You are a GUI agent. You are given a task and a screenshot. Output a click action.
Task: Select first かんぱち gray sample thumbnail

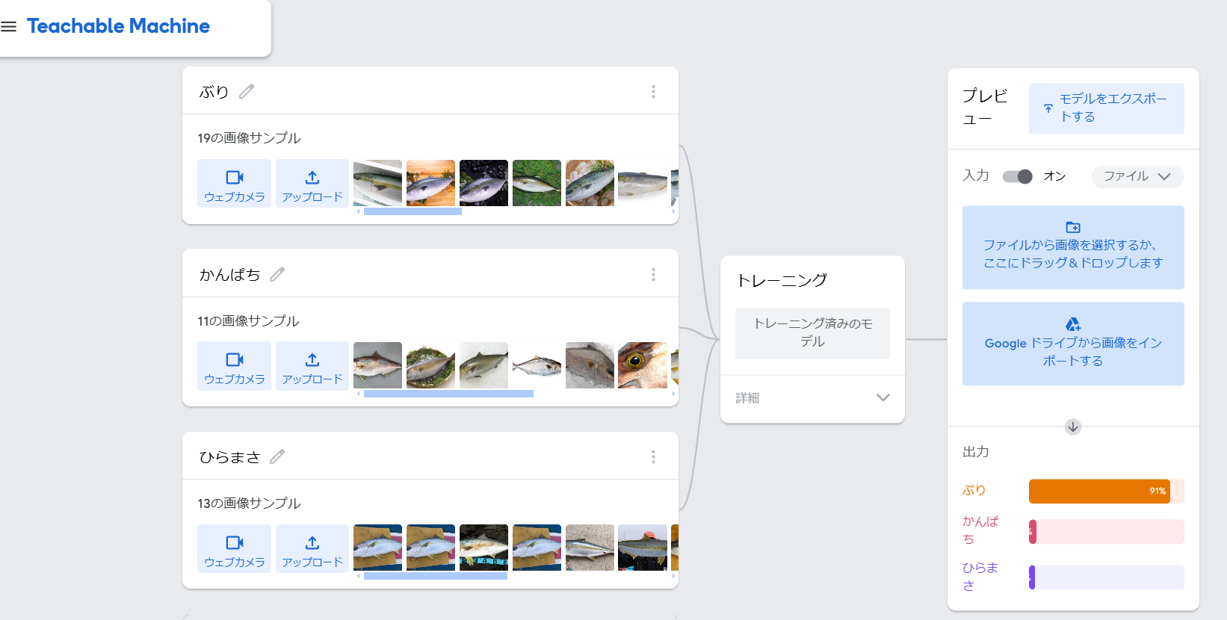[377, 365]
